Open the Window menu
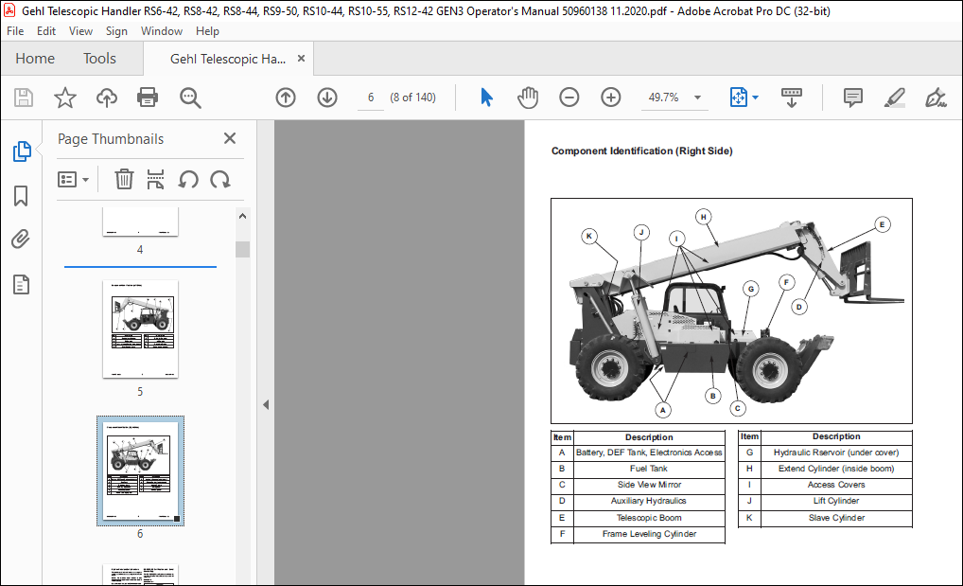963x586 pixels. [x=162, y=30]
